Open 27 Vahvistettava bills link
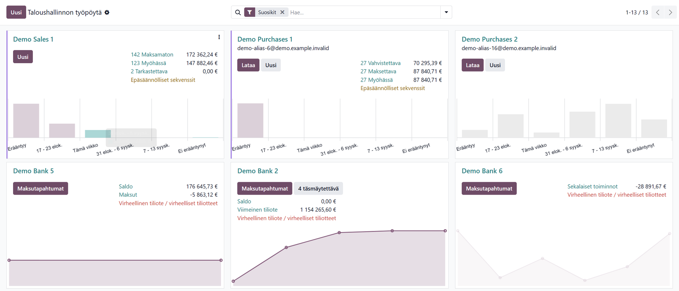 [x=381, y=63]
